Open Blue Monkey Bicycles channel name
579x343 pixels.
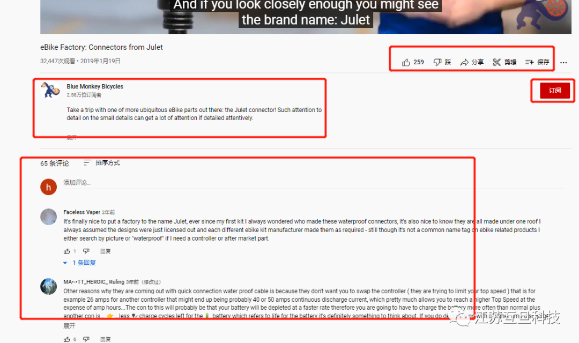point(95,86)
